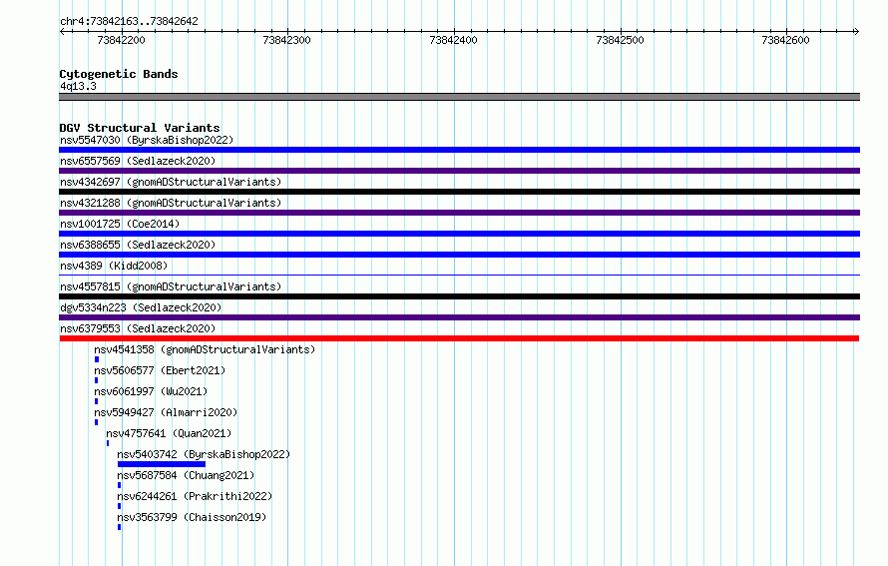Click the small blue marker under nsv6061997
The image size is (888, 566).
click(x=96, y=401)
